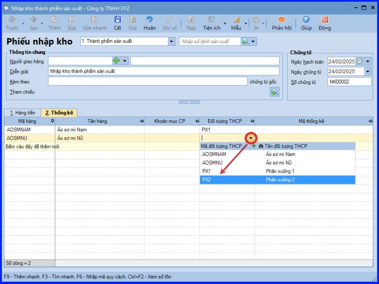Screen dimensions: 379x284
Task: Expand the Thành phẩm sản xuất type dropdown
Action: pyautogui.click(x=172, y=42)
